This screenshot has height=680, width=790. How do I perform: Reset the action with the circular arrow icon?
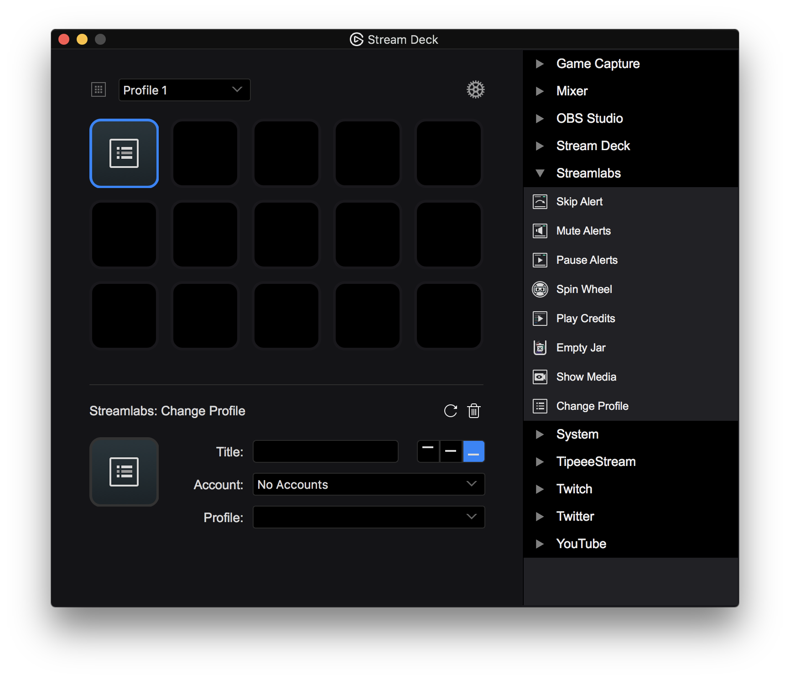click(x=451, y=411)
